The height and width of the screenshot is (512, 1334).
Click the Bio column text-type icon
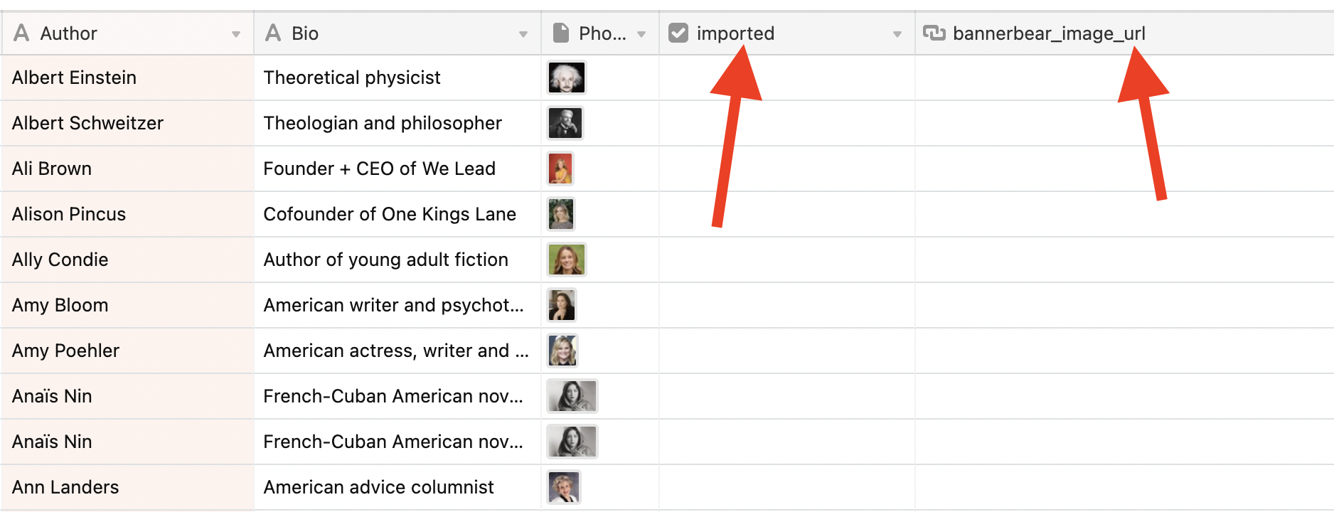[x=273, y=33]
